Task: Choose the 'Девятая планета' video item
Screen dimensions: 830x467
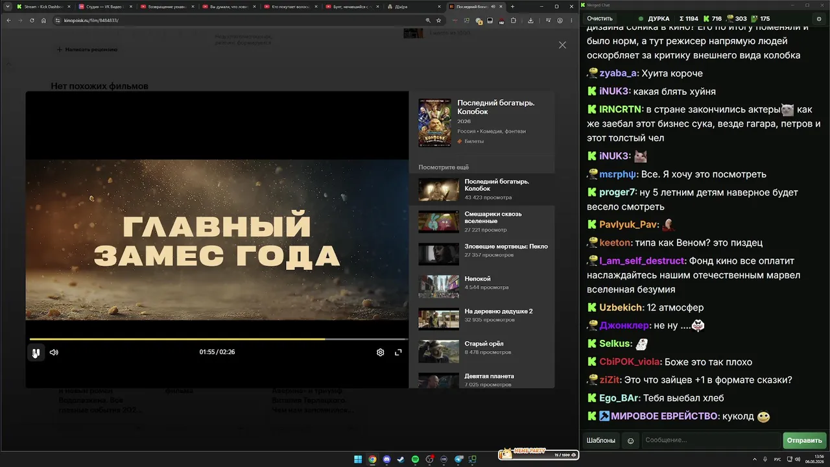Action: 482,379
